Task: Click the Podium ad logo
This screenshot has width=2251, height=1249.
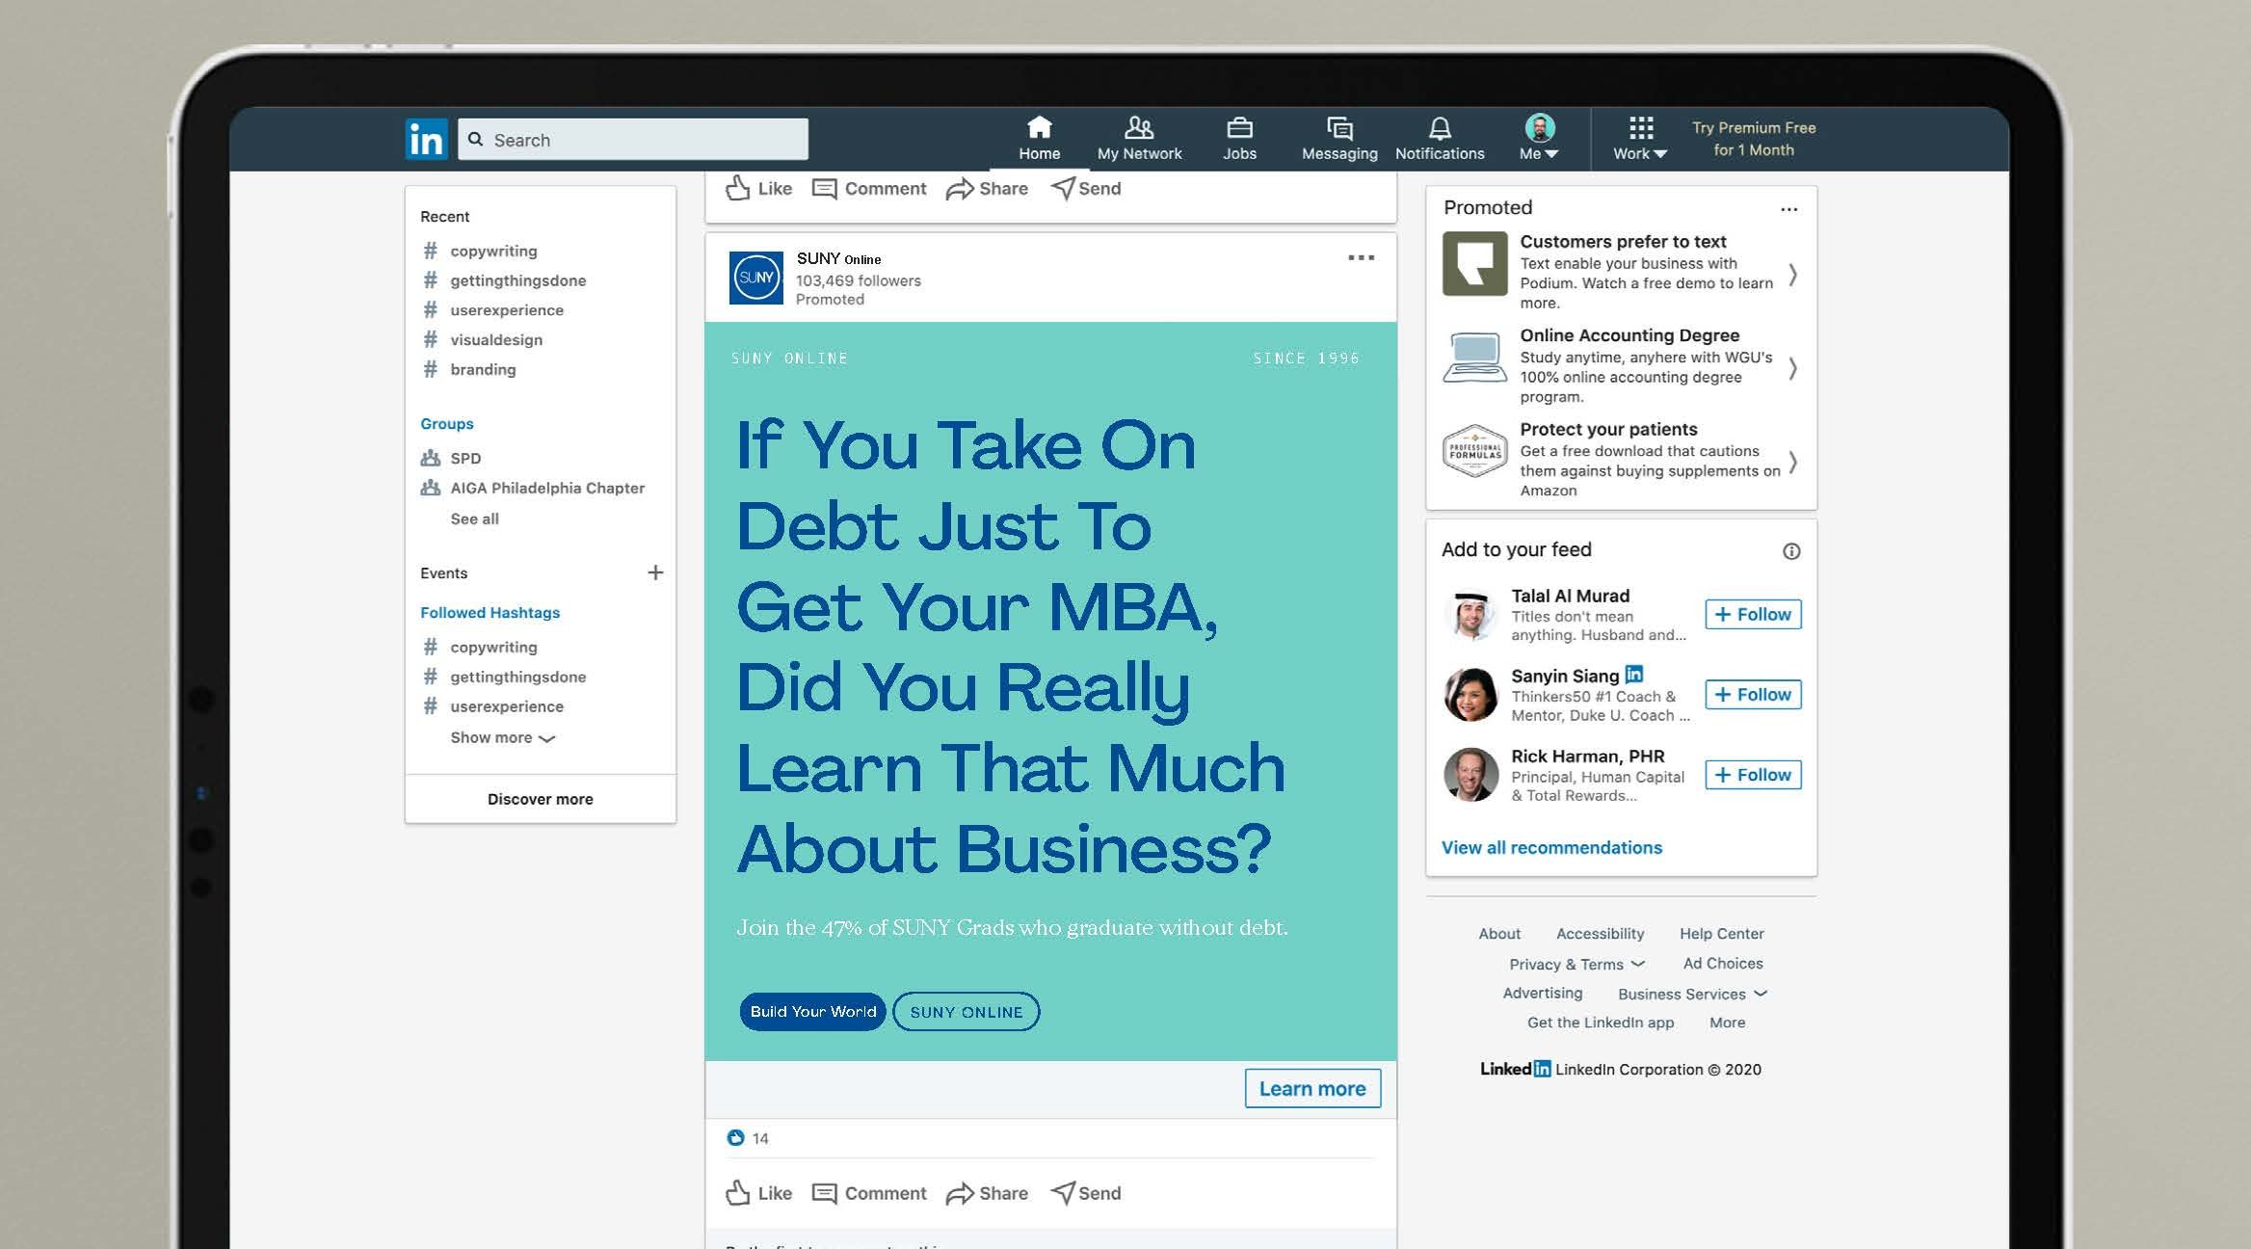Action: tap(1474, 263)
